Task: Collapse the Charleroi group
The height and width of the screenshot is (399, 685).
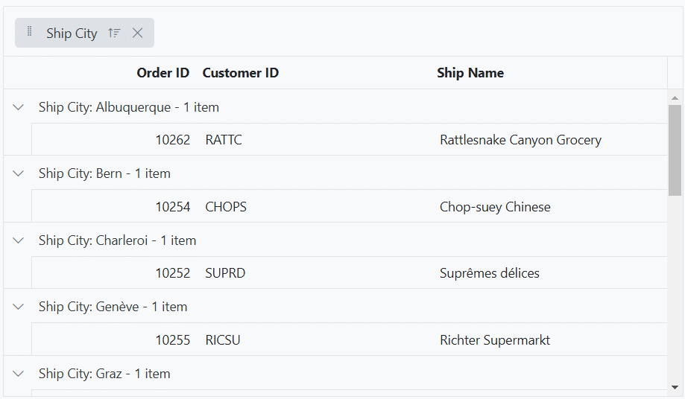Action: [19, 240]
